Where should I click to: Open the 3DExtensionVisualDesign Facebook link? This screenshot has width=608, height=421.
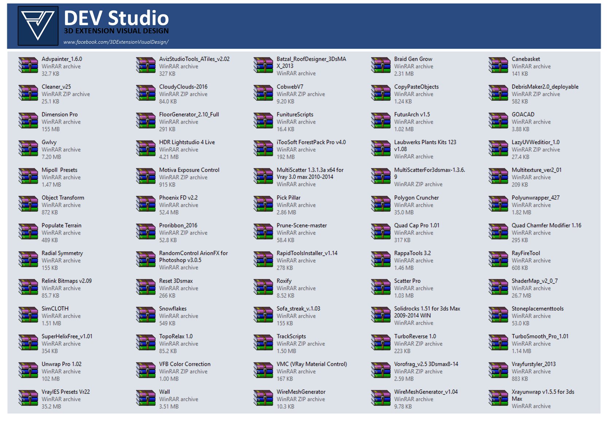pyautogui.click(x=116, y=42)
